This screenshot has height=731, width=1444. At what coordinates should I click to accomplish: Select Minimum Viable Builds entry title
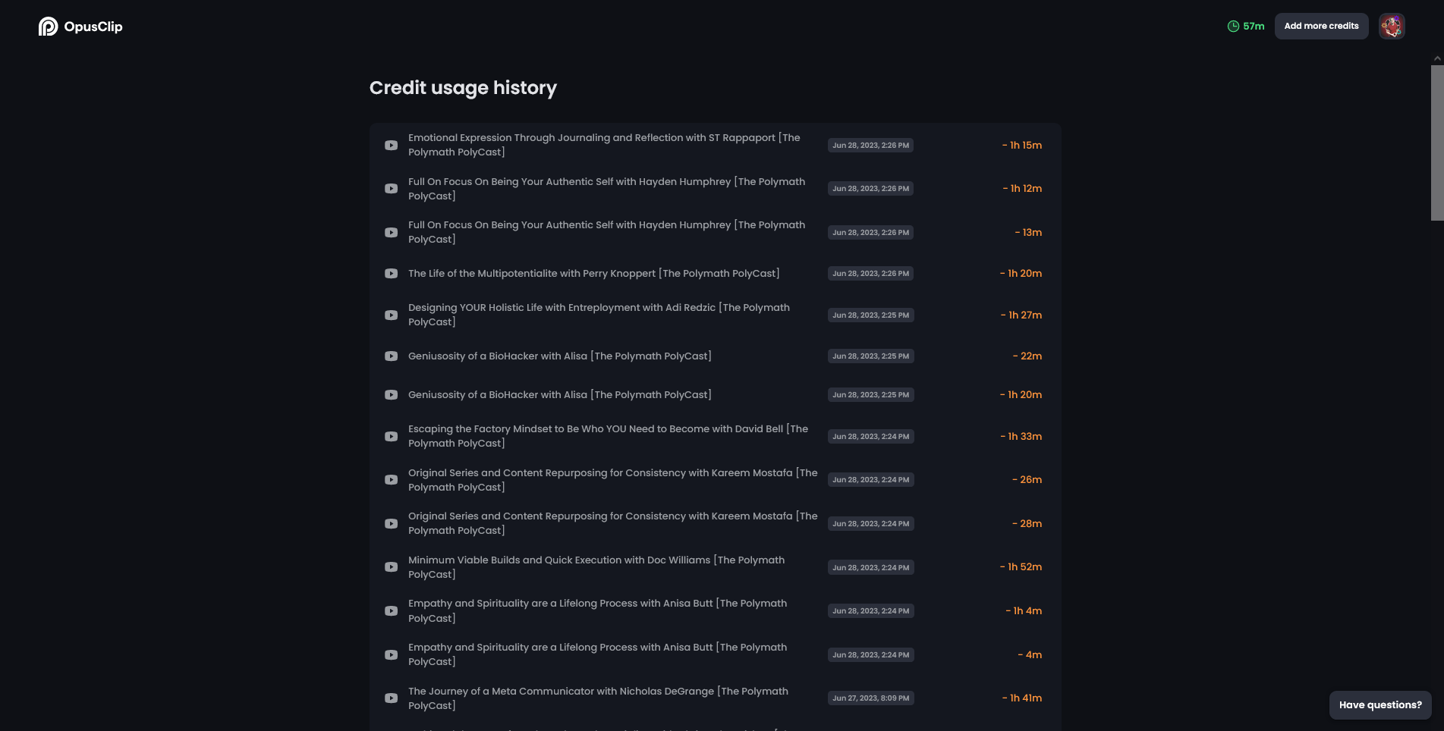coord(596,567)
